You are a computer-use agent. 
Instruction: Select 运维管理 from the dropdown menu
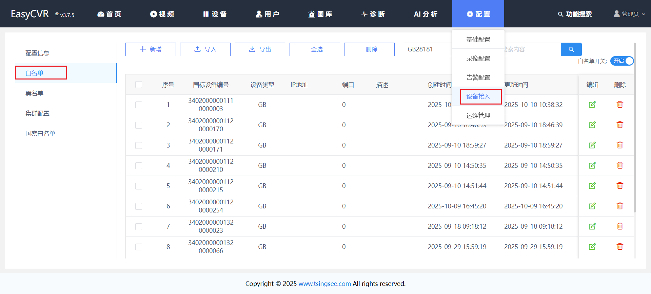click(478, 116)
